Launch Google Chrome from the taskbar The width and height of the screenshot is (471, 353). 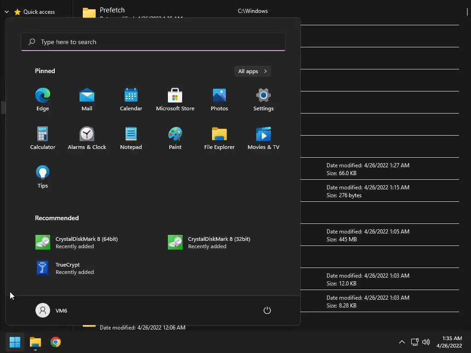click(56, 342)
